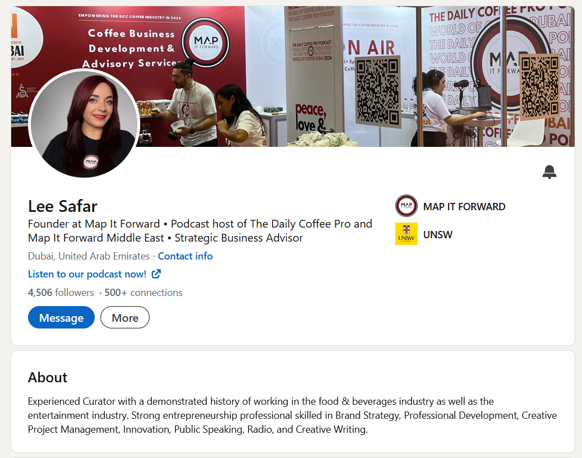Click the external link icon beside podcast link
The height and width of the screenshot is (458, 582).
156,274
